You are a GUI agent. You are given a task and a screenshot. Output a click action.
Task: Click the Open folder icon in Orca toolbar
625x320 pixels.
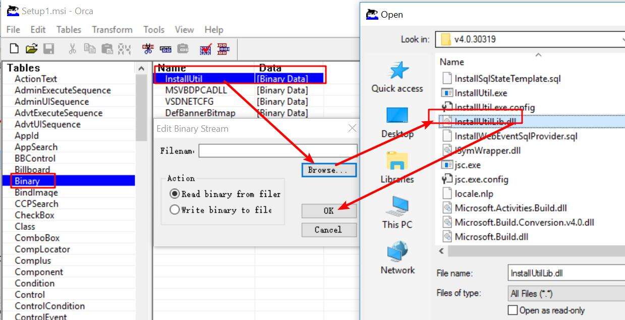31,49
